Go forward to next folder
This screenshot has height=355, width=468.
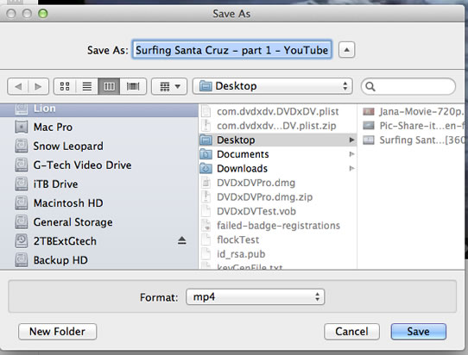pyautogui.click(x=38, y=86)
